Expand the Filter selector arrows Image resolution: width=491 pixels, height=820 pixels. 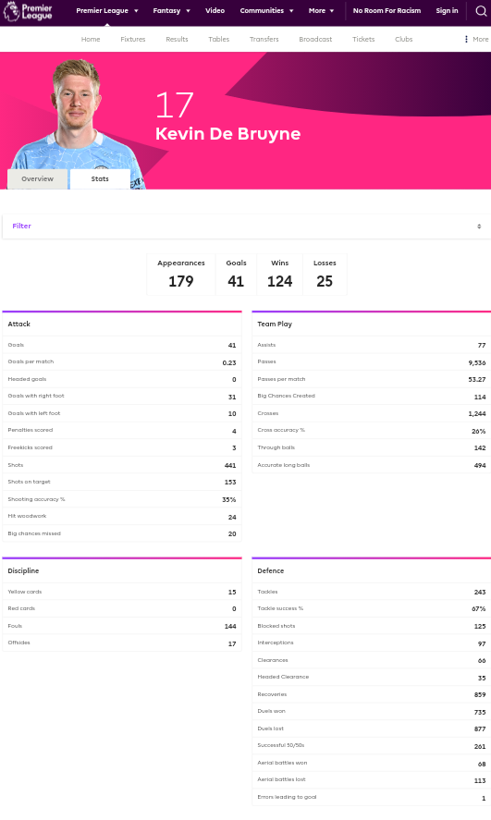pyautogui.click(x=479, y=226)
